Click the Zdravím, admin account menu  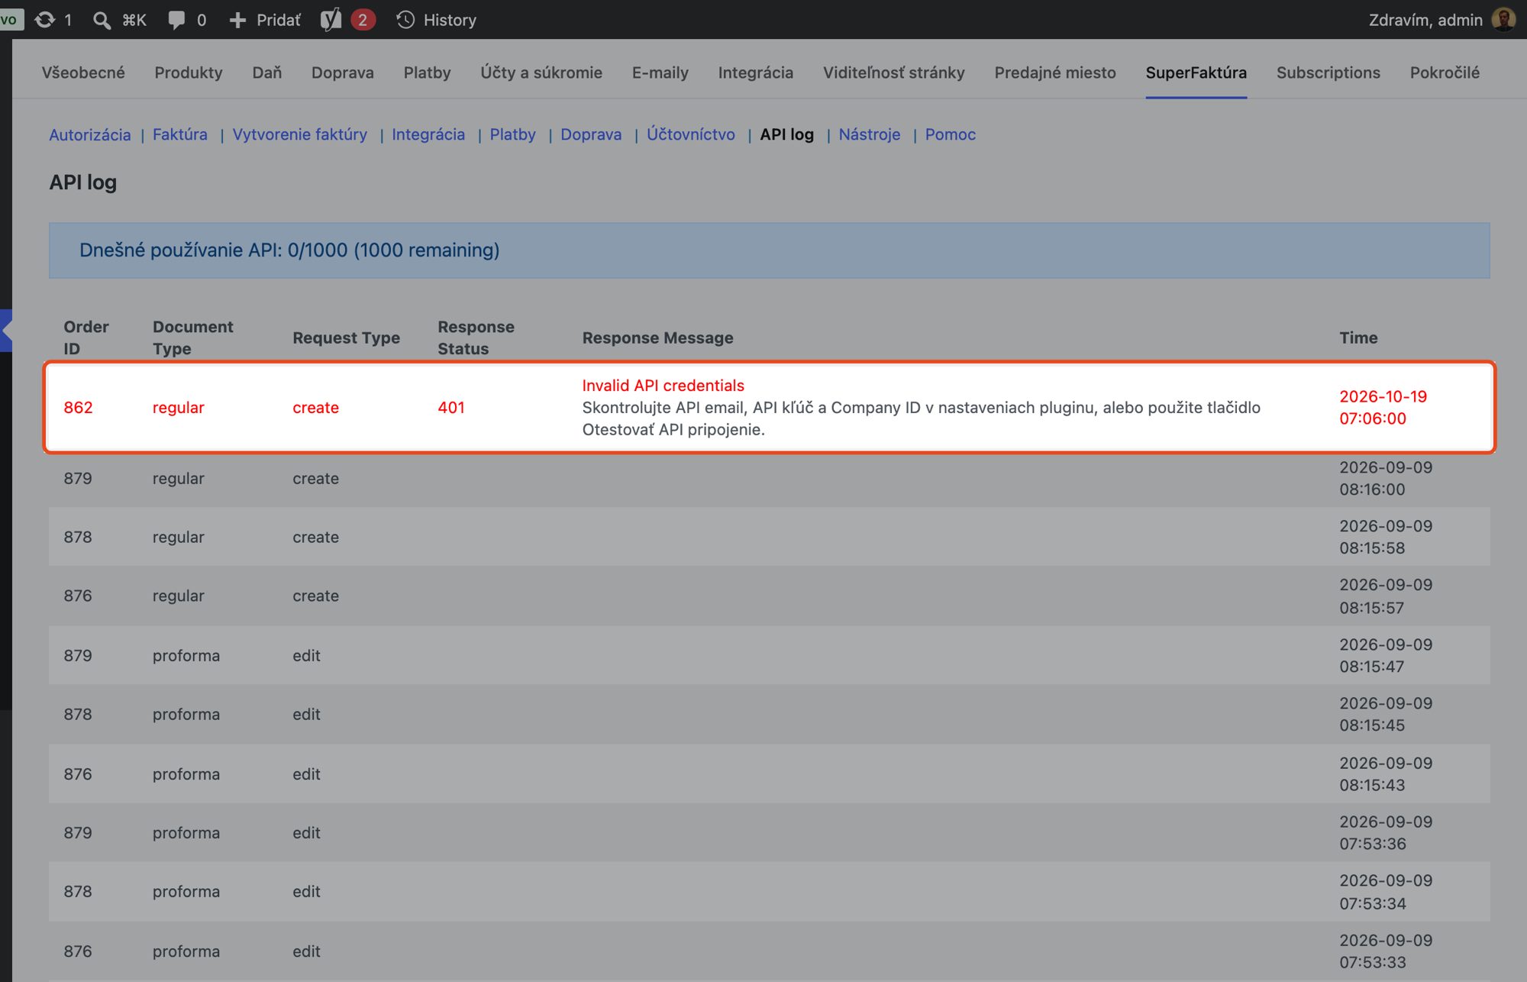pos(1425,20)
